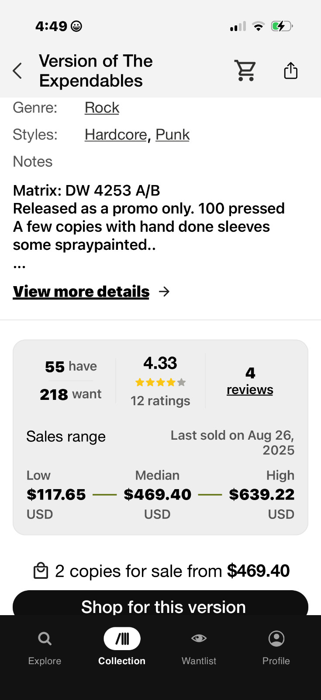321x700 pixels.
Task: Go to the Profile icon
Action: click(x=276, y=639)
